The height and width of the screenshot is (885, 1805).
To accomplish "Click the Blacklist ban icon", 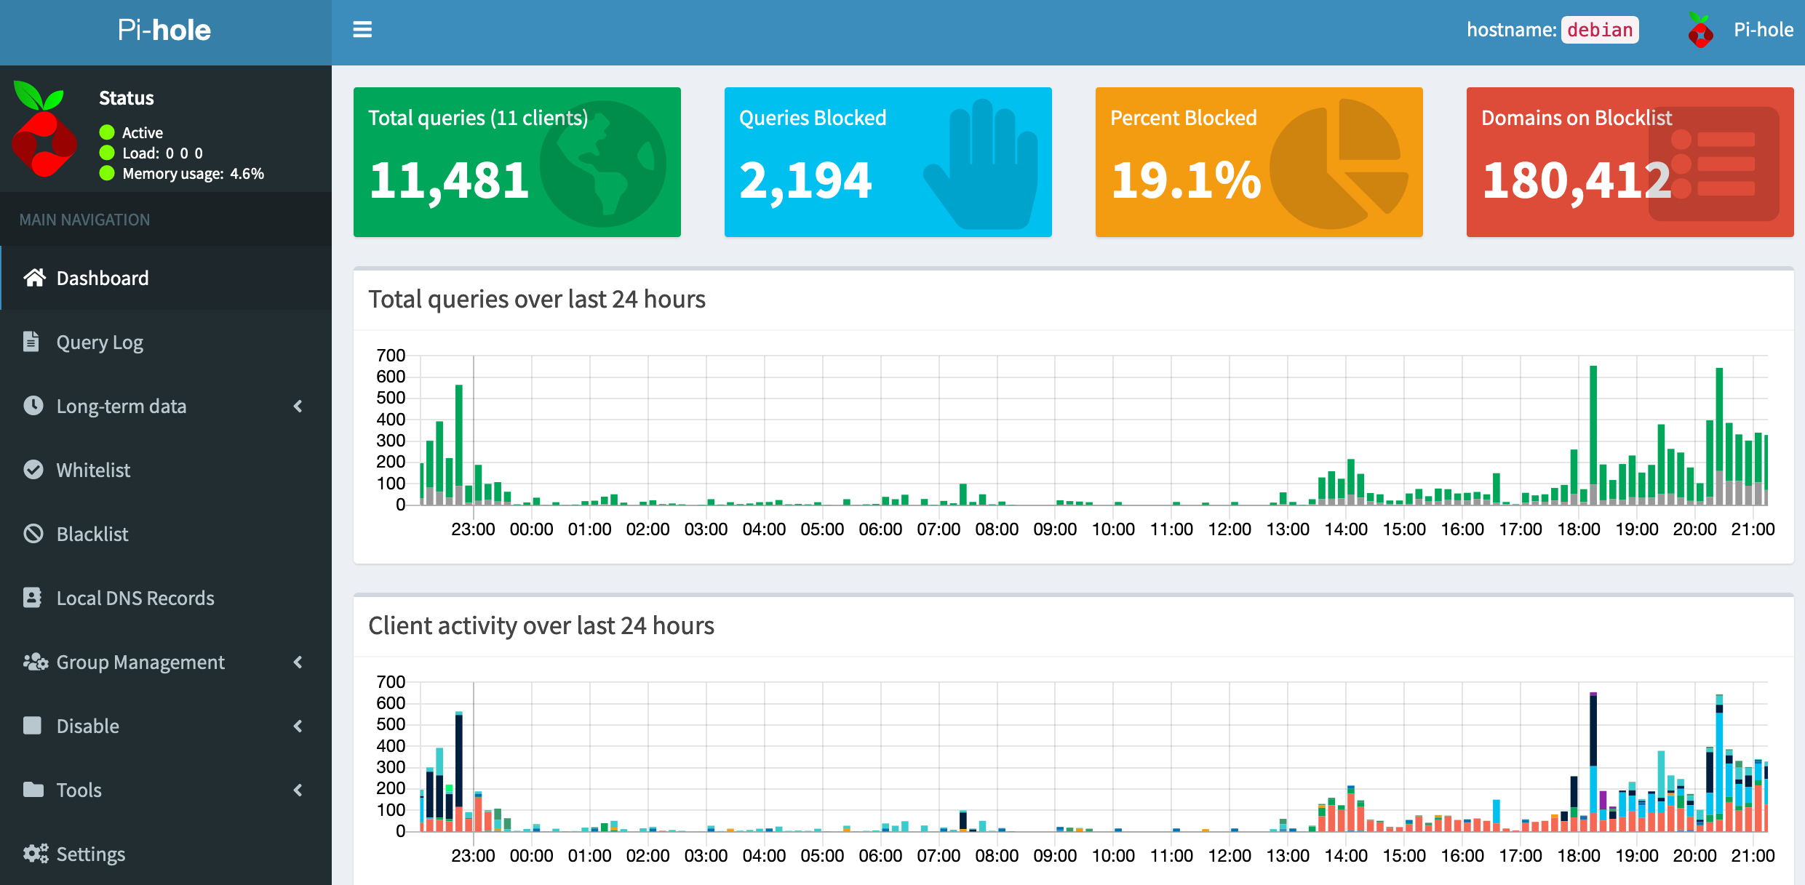I will pyautogui.click(x=33, y=534).
